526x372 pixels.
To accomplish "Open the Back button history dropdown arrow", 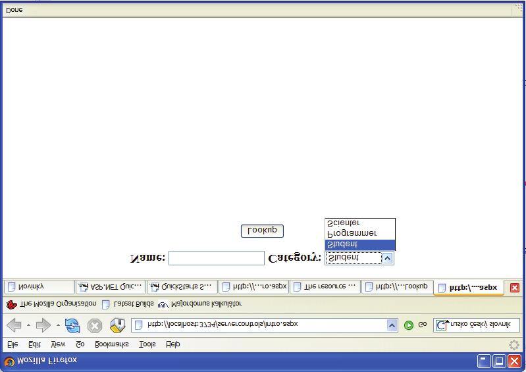I will point(28,325).
